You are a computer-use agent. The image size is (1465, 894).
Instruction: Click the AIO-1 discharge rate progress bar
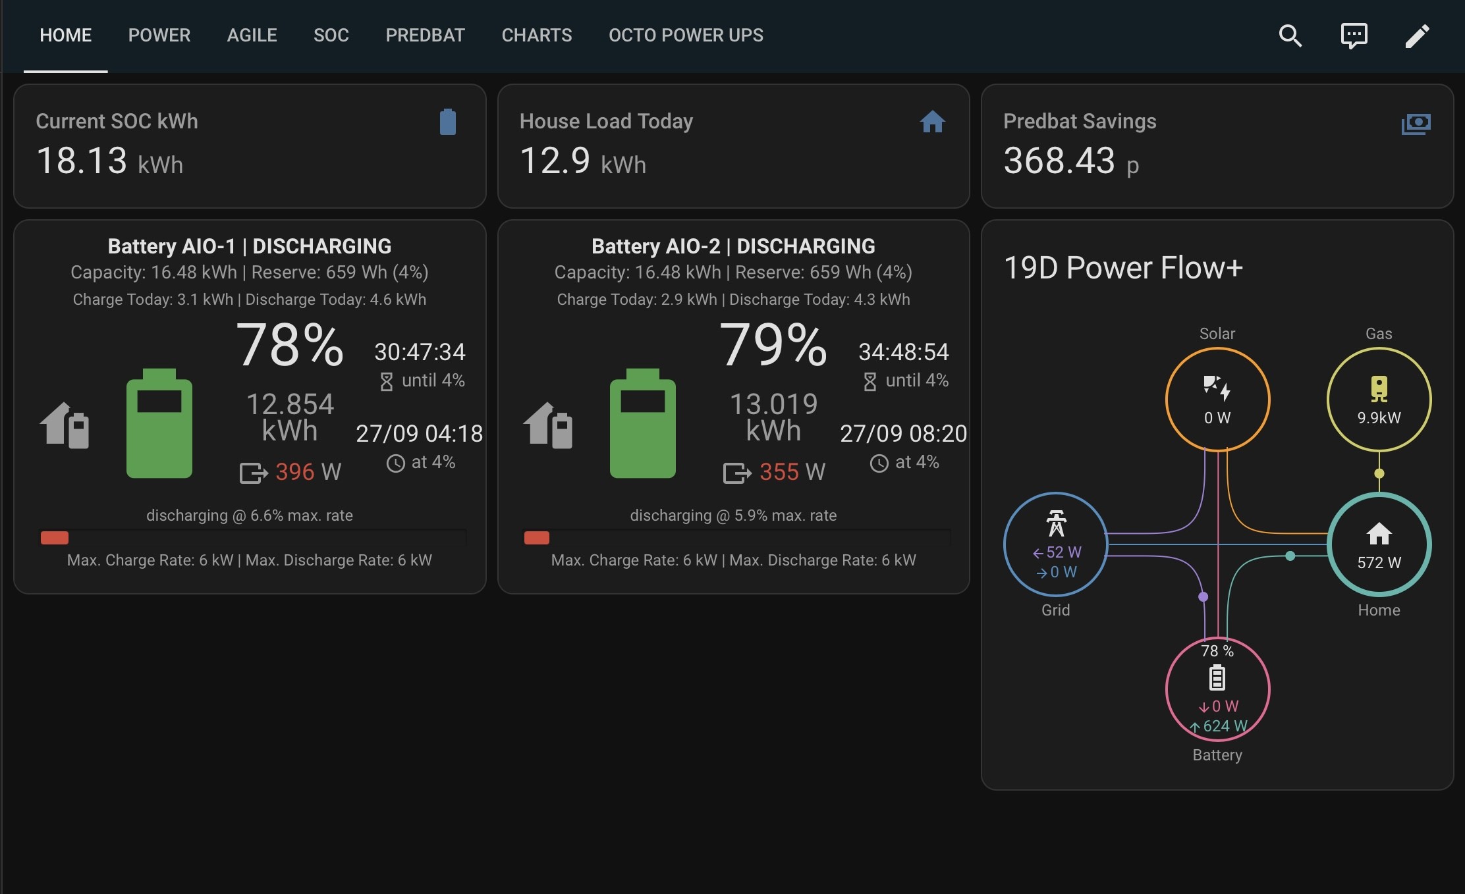(254, 538)
